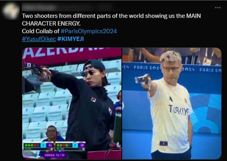Viewport: 227px width, 161px height.
Task: Open the left photo of shooter in black cap
Action: coord(72,104)
